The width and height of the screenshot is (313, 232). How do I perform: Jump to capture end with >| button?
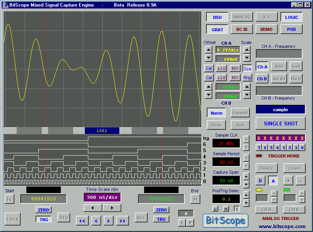click(x=195, y=199)
